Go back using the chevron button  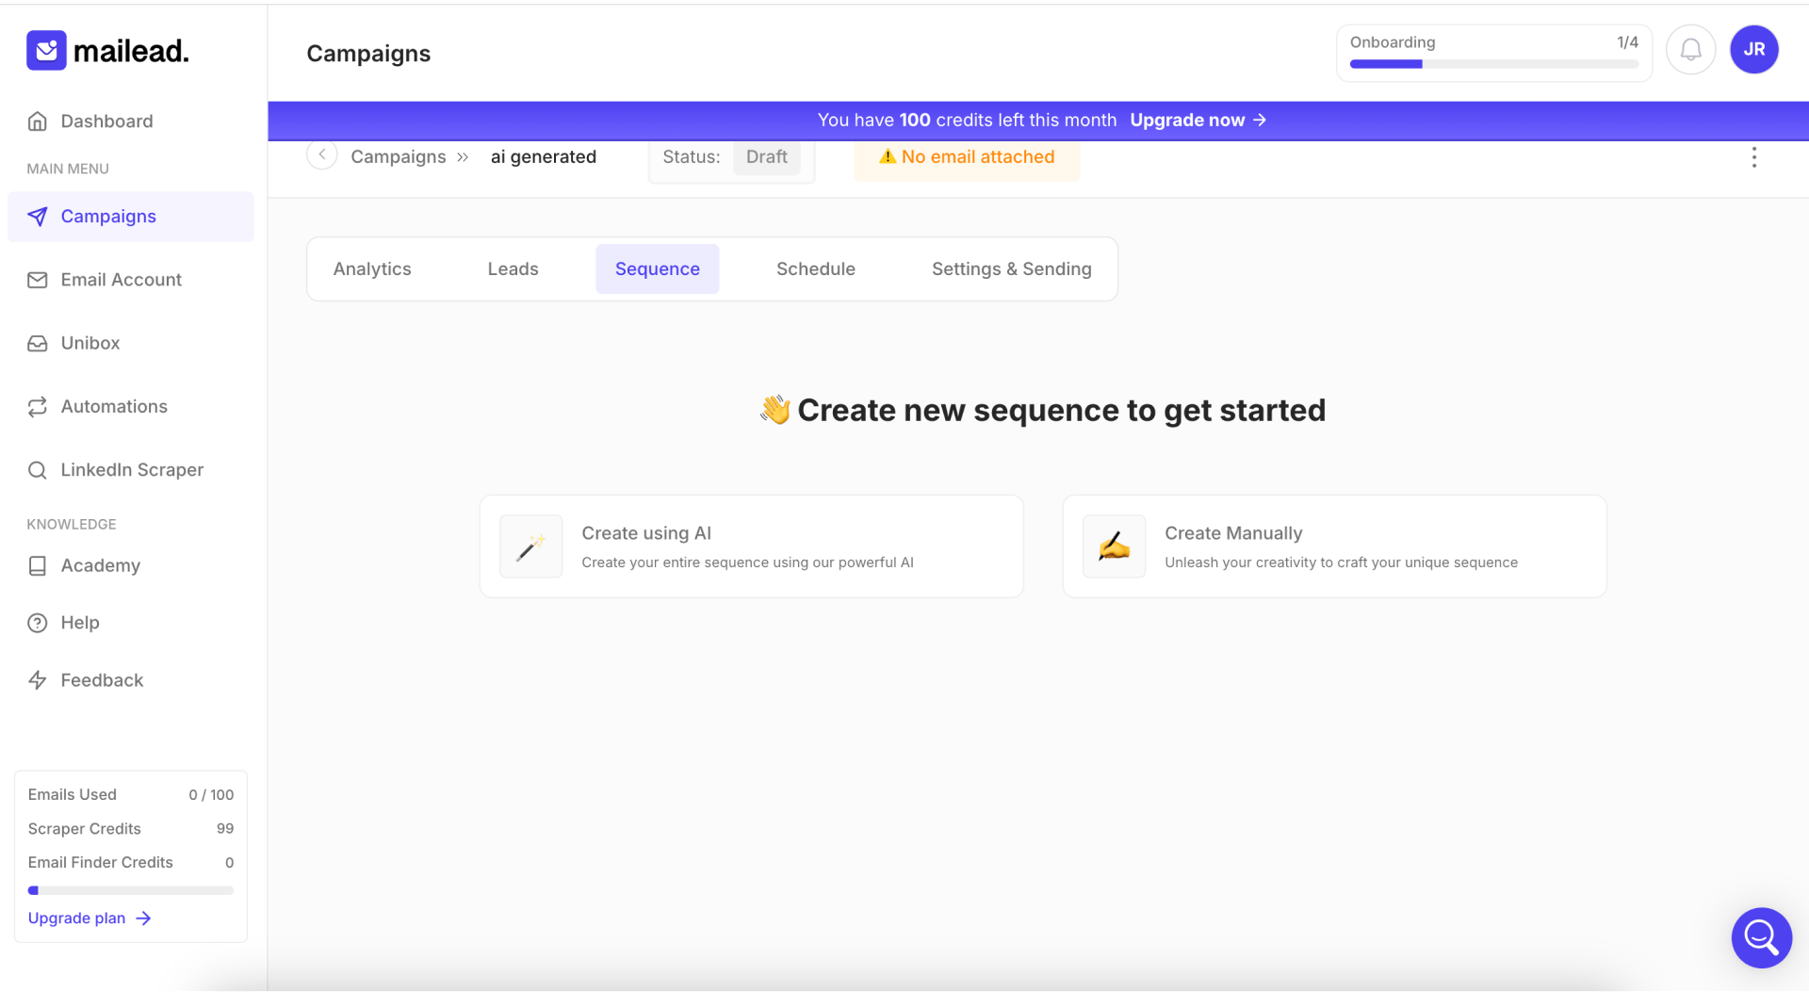(x=322, y=155)
